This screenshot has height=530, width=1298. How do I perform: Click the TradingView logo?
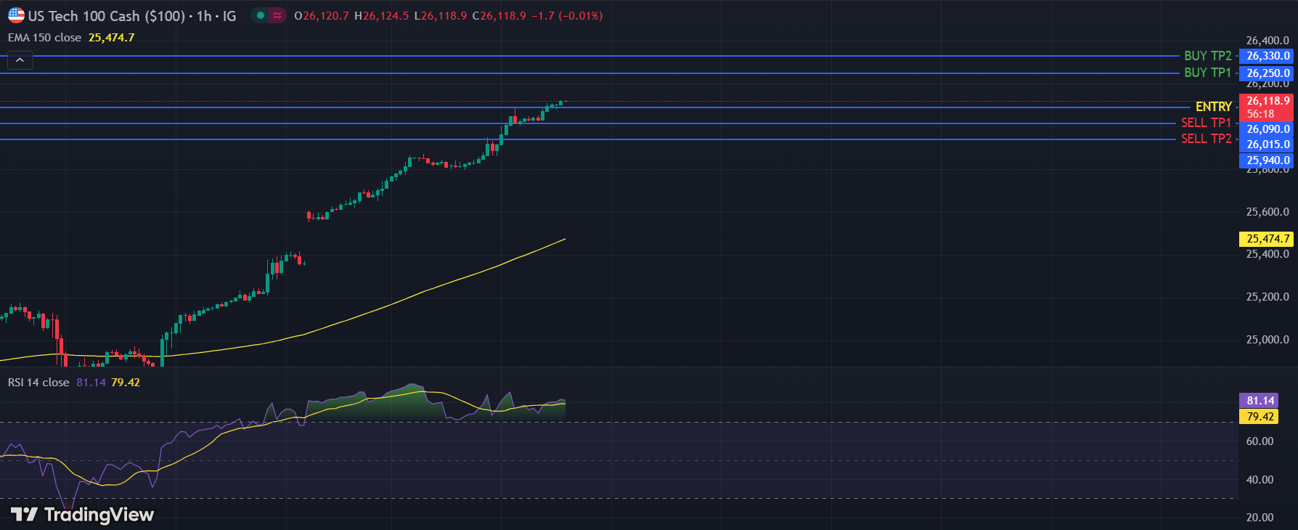(x=82, y=515)
